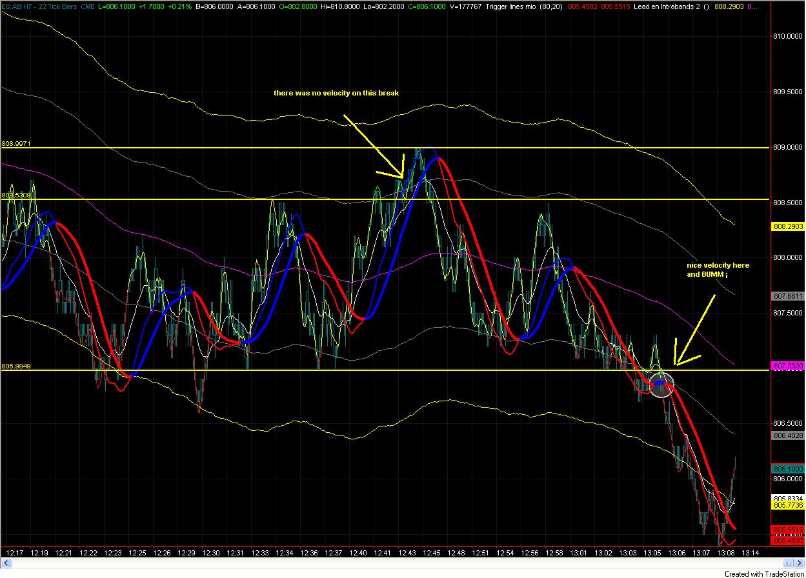Select the gray 806.4028 price marker
Viewport: 806px width, 578px height.
coord(787,435)
